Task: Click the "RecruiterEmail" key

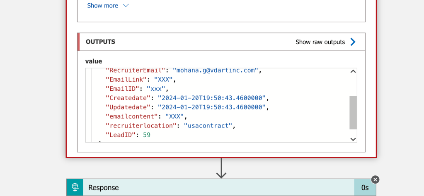Action: (135, 71)
